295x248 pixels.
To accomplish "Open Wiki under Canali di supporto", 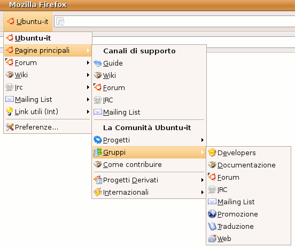I will (149, 76).
